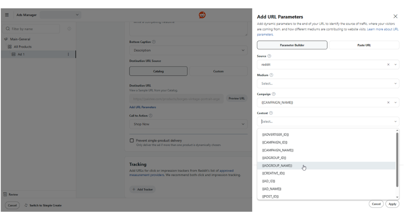The image size is (404, 220).
Task: Click the search magnifier icon
Action: [8, 29]
